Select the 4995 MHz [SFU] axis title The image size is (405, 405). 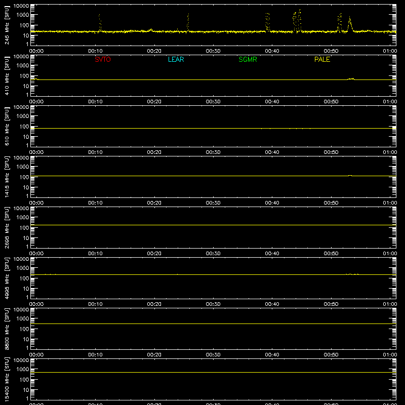pyautogui.click(x=7, y=278)
